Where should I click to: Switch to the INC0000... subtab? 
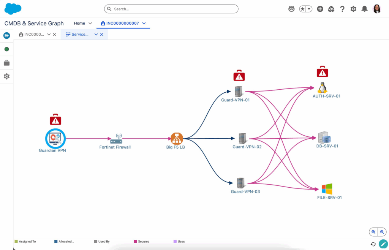point(34,35)
